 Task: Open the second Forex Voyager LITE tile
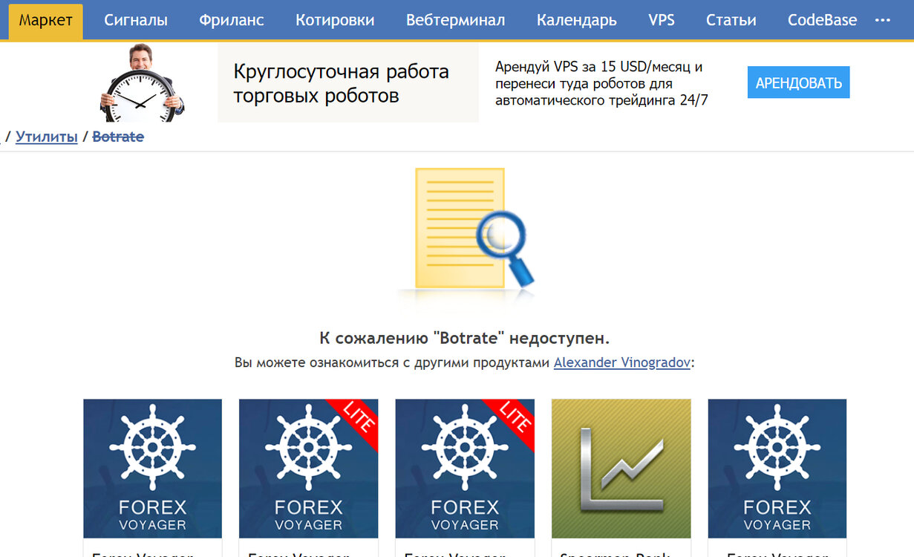point(309,469)
